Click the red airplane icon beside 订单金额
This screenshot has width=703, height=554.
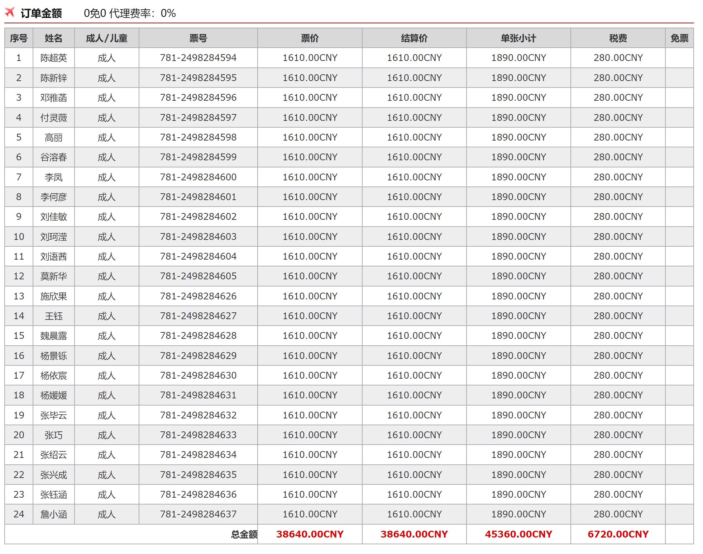[10, 13]
